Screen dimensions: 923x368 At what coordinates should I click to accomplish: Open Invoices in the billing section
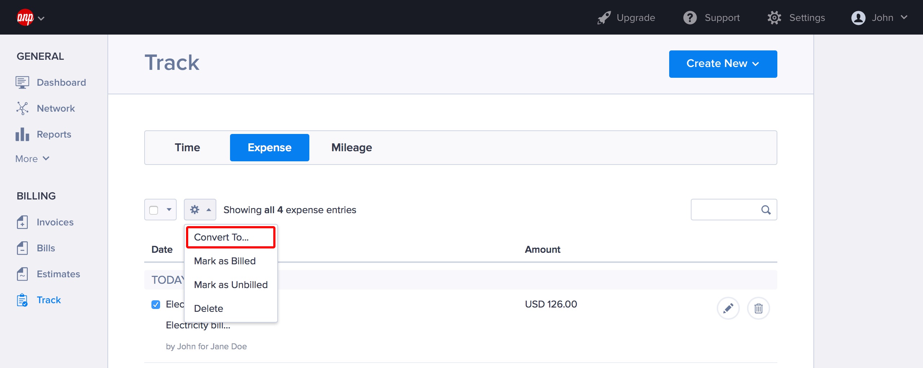pyautogui.click(x=55, y=222)
